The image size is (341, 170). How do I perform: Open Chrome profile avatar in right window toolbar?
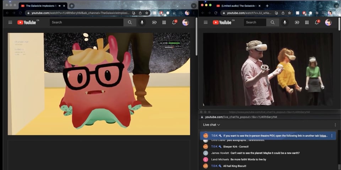(330, 13)
